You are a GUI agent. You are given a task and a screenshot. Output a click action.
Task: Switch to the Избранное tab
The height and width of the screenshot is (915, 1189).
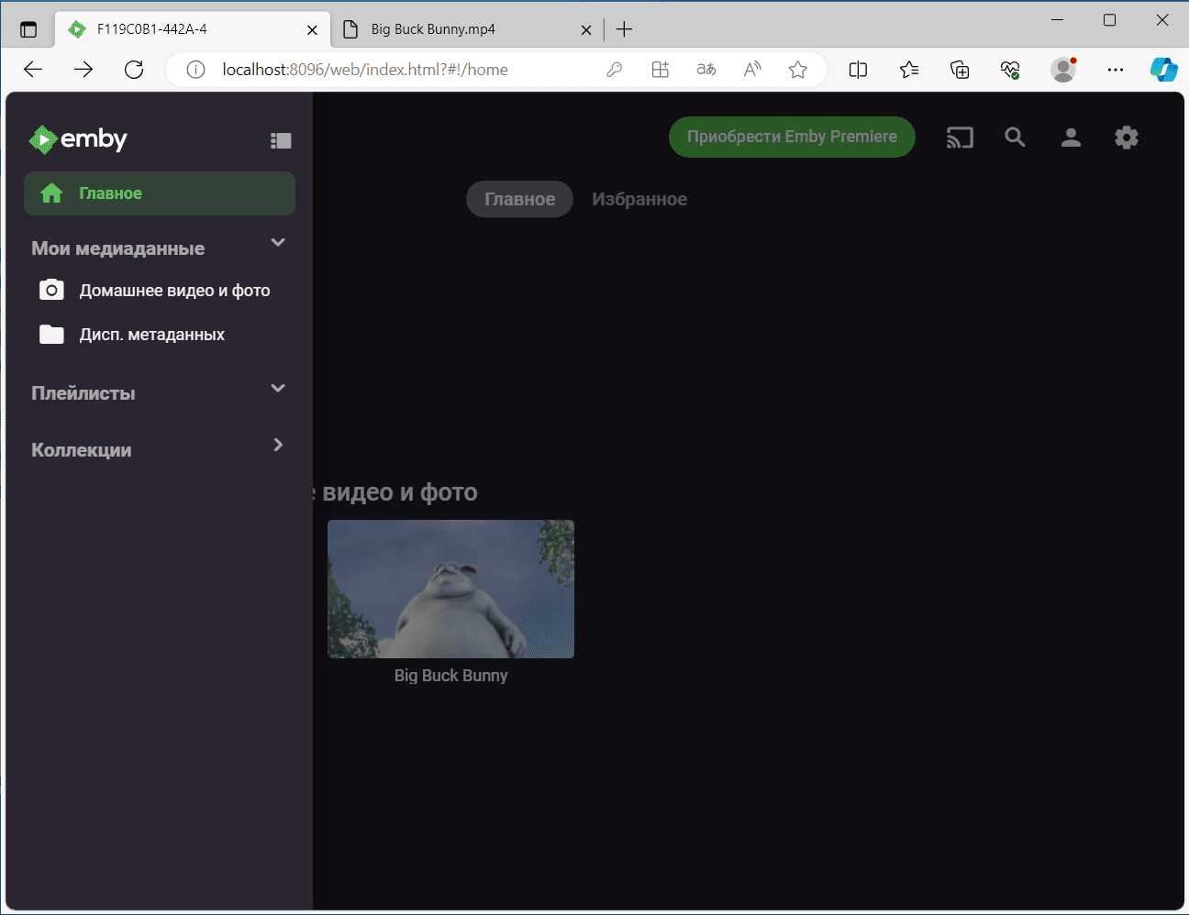(x=639, y=199)
